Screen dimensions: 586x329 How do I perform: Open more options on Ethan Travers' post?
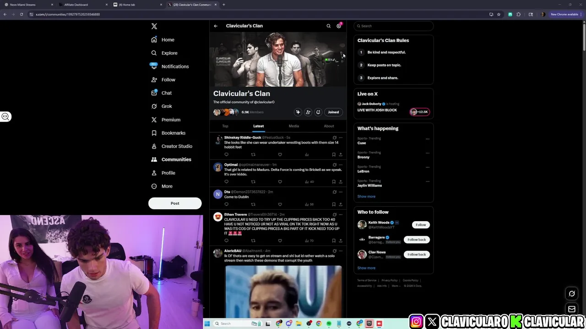click(x=341, y=215)
